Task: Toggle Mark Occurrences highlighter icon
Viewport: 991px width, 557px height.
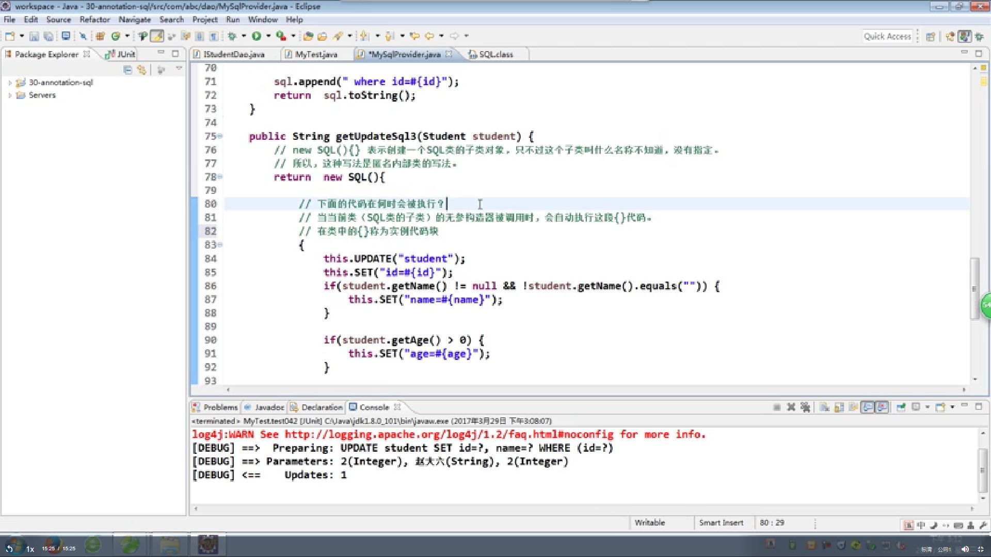Action: (x=157, y=36)
